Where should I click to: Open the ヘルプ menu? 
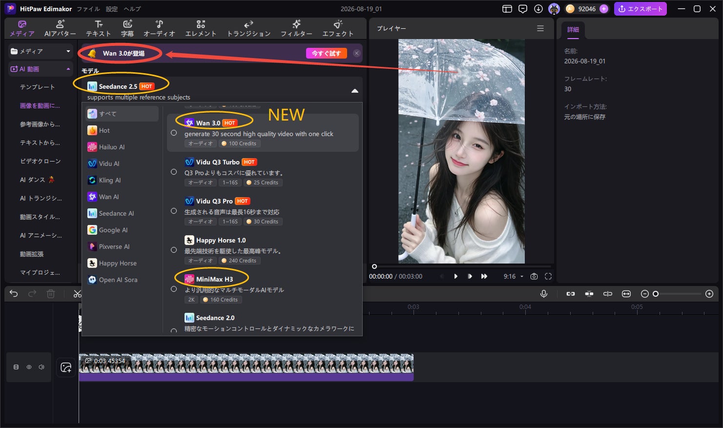pos(132,9)
